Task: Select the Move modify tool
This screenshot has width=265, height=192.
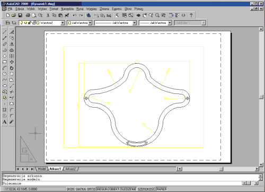Action: tap(12, 62)
